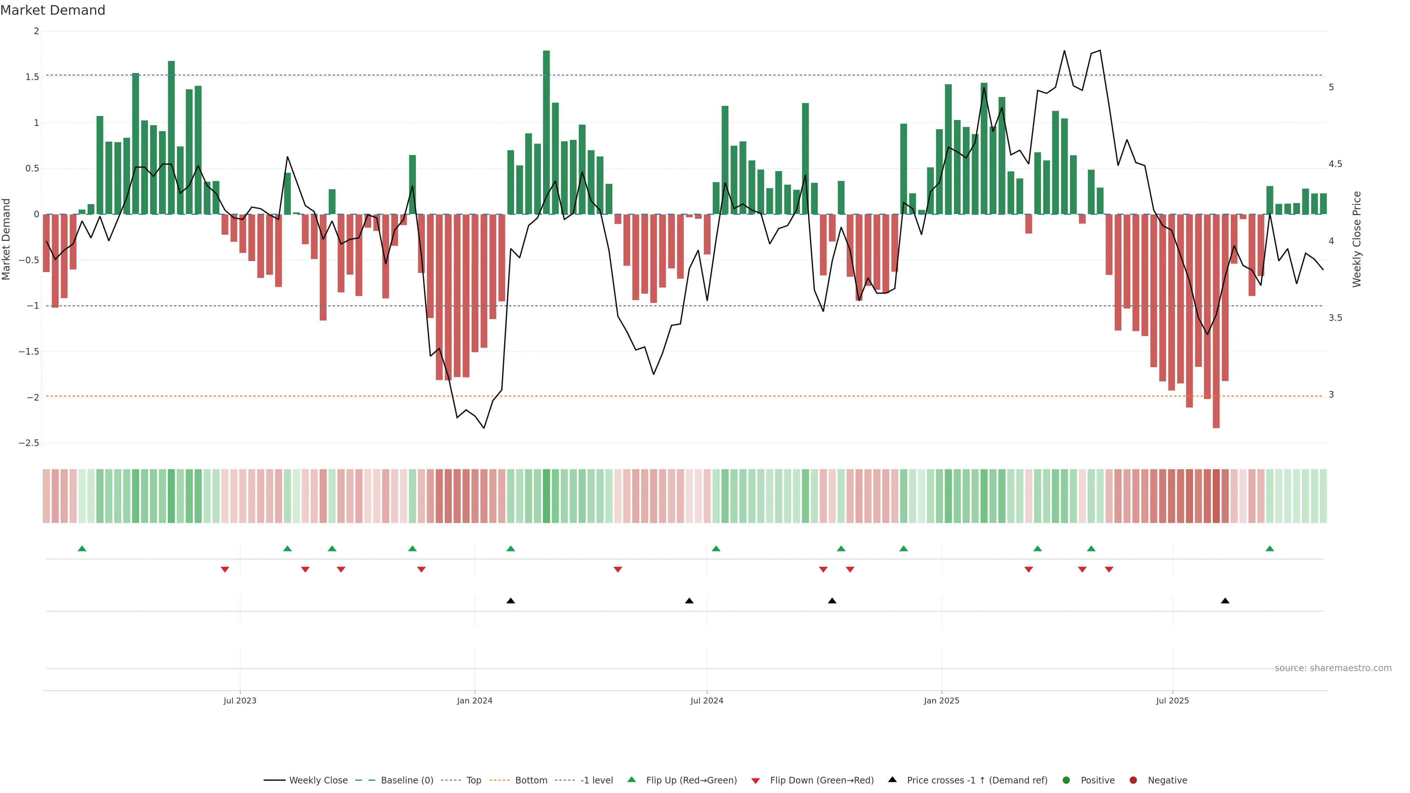Click the rightmost green flip-up marker
This screenshot has height=793, width=1410.
click(x=1270, y=548)
